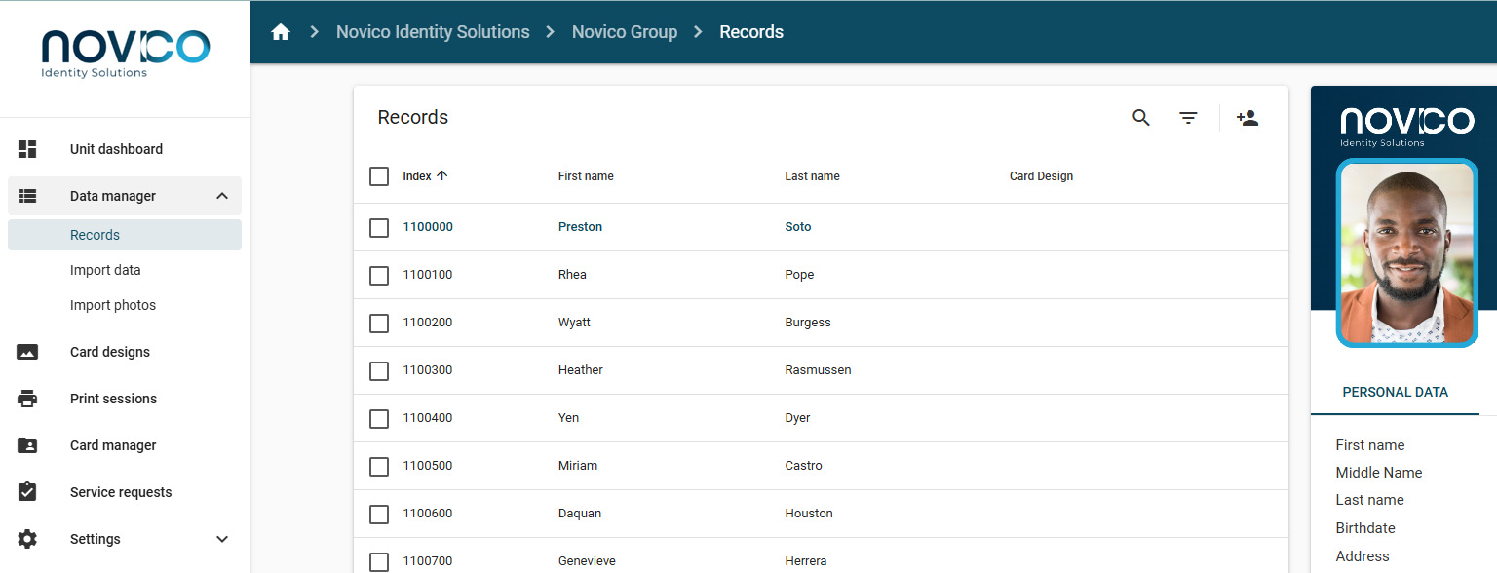
Task: Click the Print sessions printer icon
Action: [x=27, y=399]
